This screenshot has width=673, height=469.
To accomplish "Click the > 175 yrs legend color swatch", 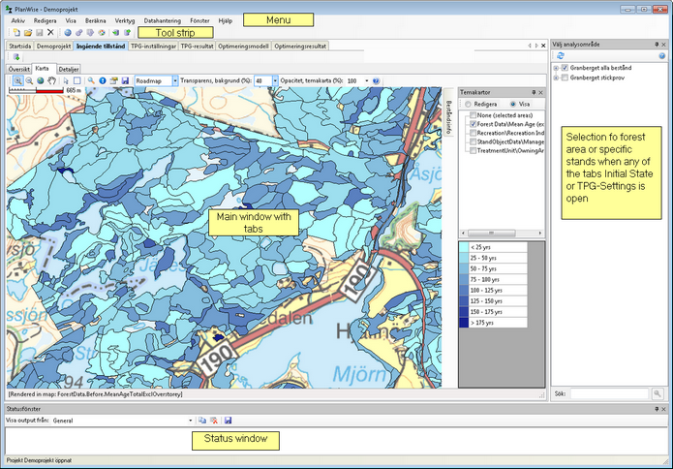I will pos(464,323).
